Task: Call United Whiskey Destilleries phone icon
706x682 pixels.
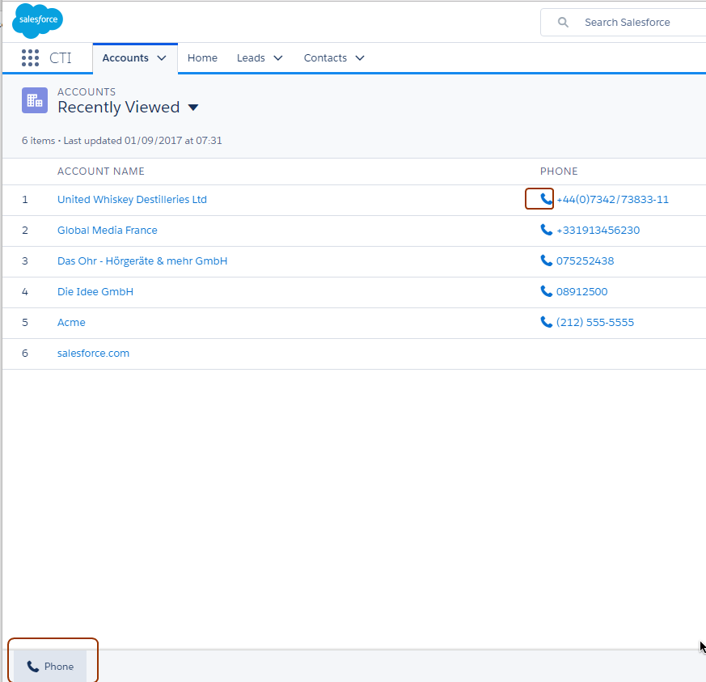Action: (x=546, y=199)
